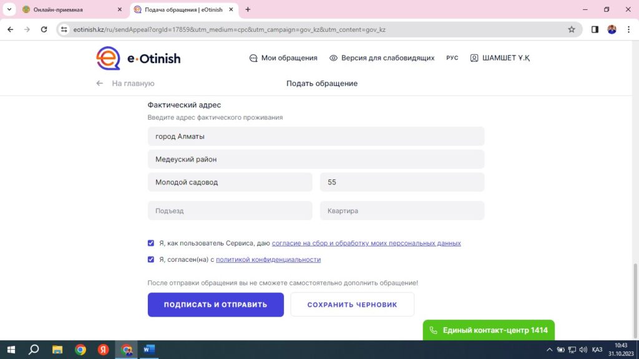The image size is (639, 359).
Task: Click the Подъезд input field
Action: click(230, 211)
